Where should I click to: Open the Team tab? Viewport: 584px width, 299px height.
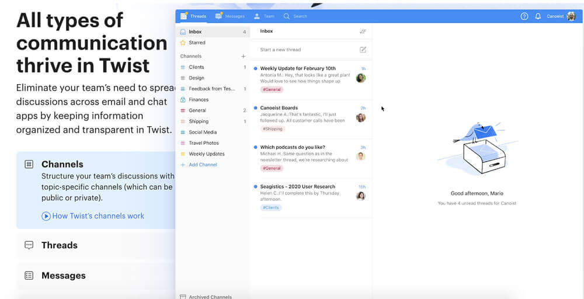264,16
